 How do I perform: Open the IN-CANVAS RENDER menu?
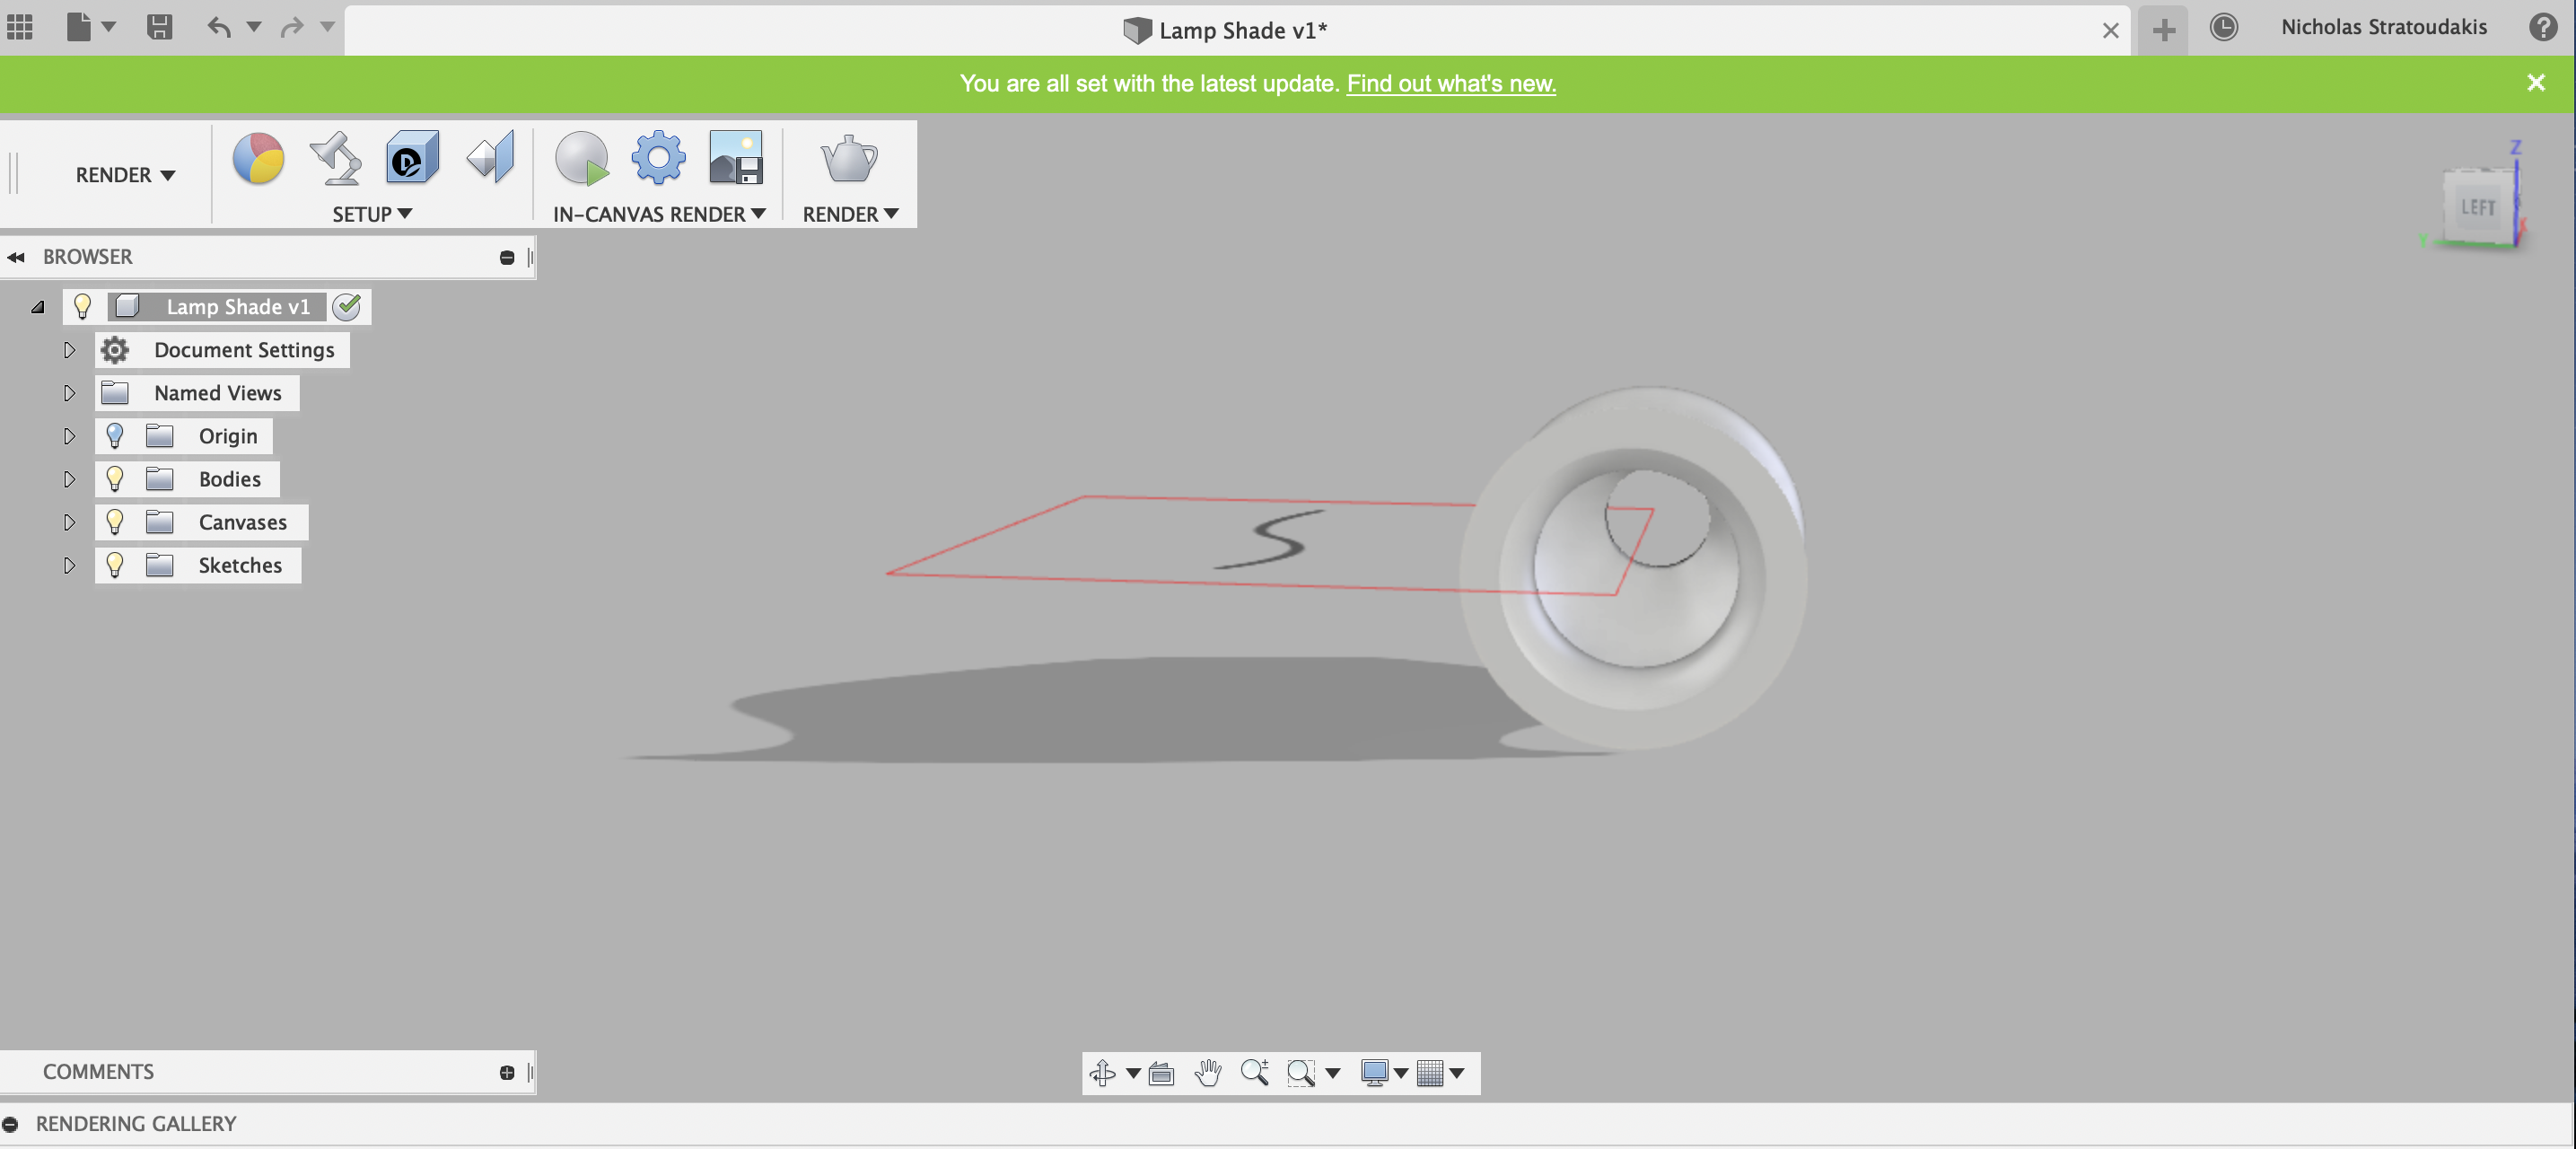click(659, 214)
